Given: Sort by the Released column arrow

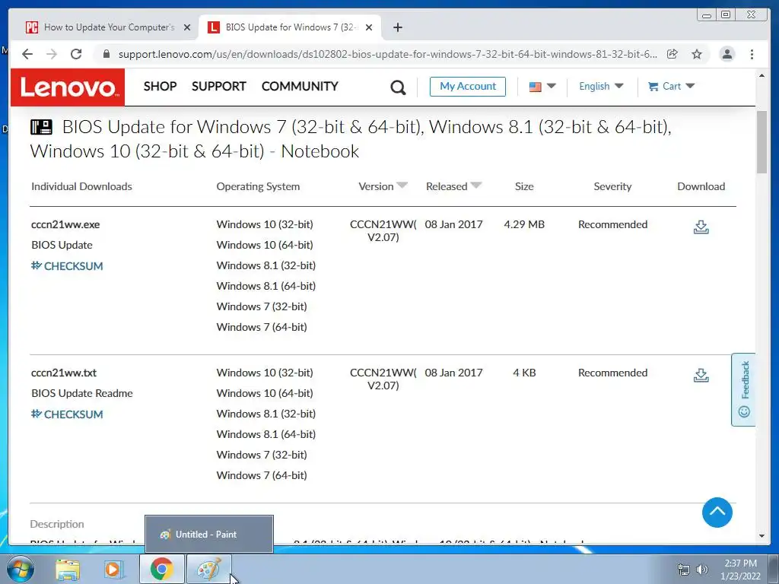Looking at the screenshot, I should (476, 186).
